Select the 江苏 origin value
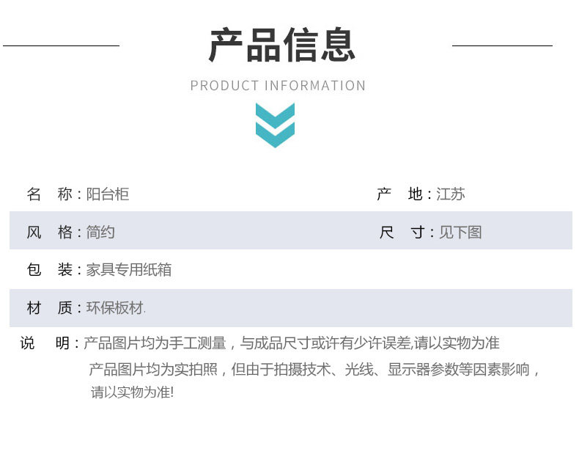Image resolution: width=579 pixels, height=468 pixels. pyautogui.click(x=450, y=194)
